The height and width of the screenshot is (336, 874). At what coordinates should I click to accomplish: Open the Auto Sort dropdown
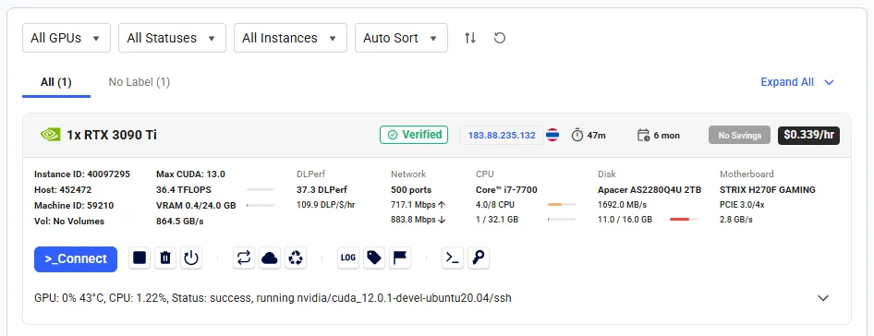(401, 38)
